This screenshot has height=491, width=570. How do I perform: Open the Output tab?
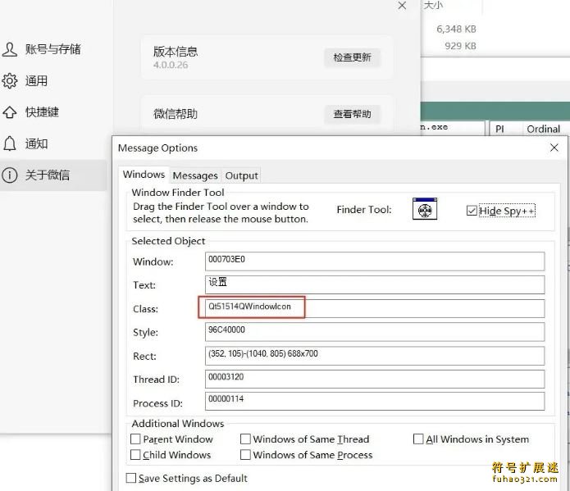241,175
